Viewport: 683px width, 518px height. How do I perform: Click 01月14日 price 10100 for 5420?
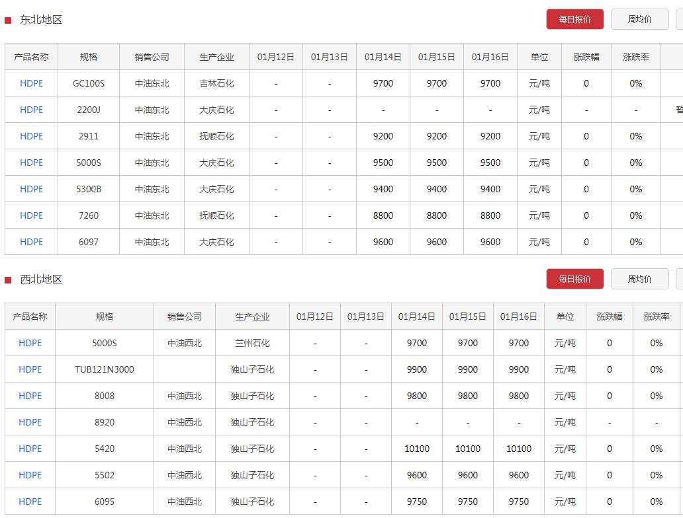click(x=417, y=449)
